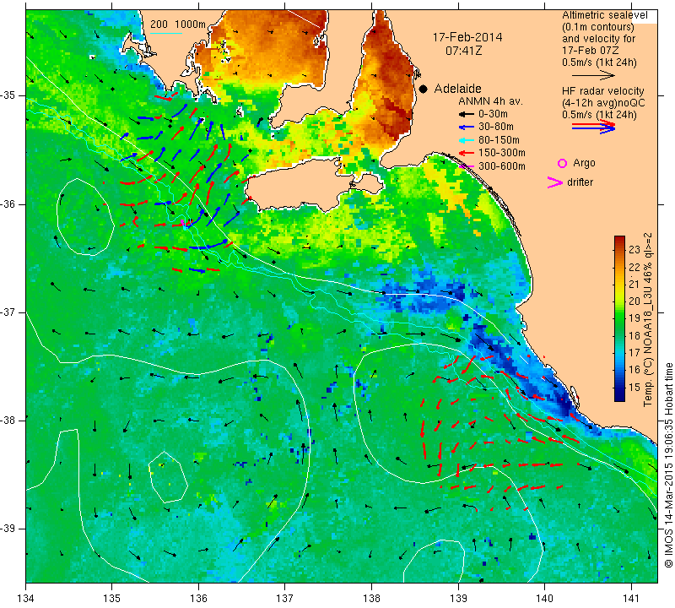Click the cyan 200m isobath legend line
The width and height of the screenshot is (675, 608).
(x=166, y=33)
